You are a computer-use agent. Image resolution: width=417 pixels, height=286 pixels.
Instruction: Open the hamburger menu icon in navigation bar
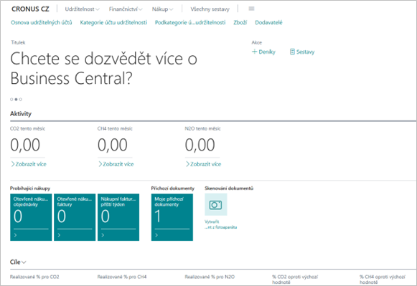pyautogui.click(x=251, y=9)
